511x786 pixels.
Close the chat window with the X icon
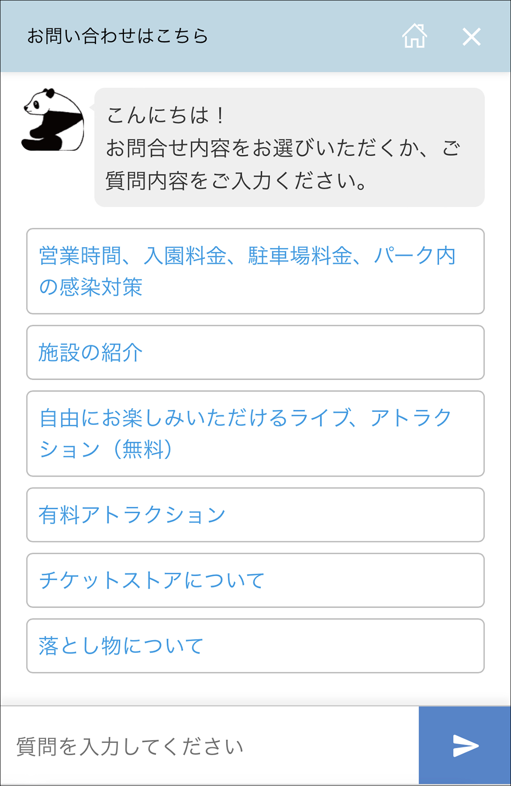472,37
